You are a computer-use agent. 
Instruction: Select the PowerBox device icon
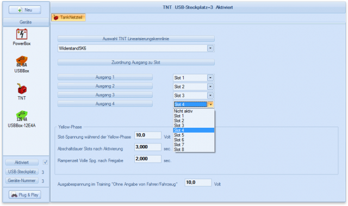point(22,34)
